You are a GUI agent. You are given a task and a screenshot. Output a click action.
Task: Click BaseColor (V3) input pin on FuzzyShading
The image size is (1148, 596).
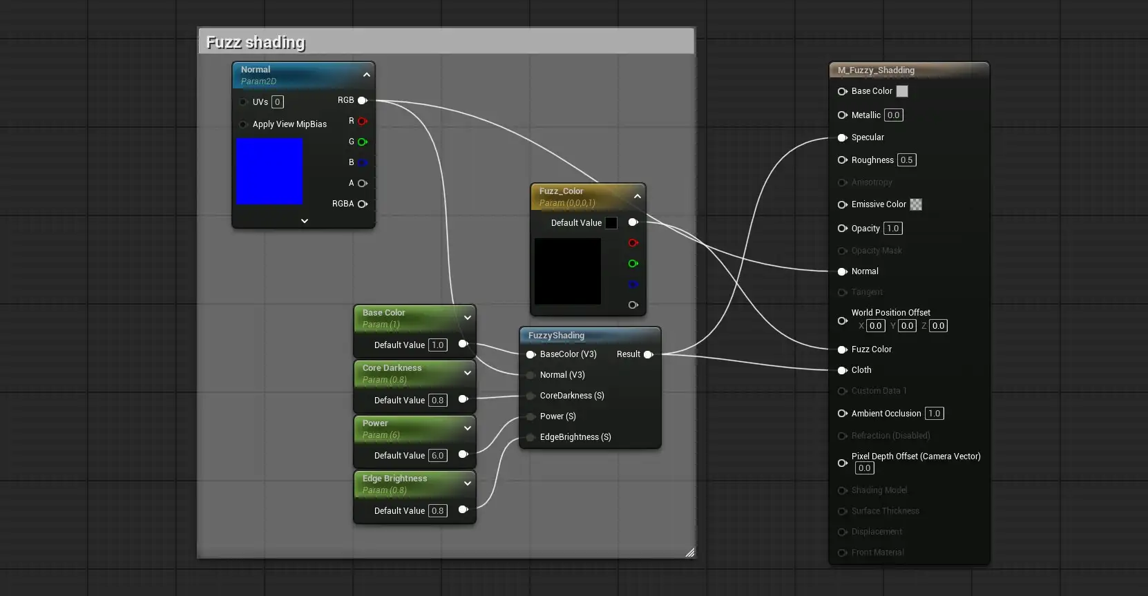(x=530, y=354)
